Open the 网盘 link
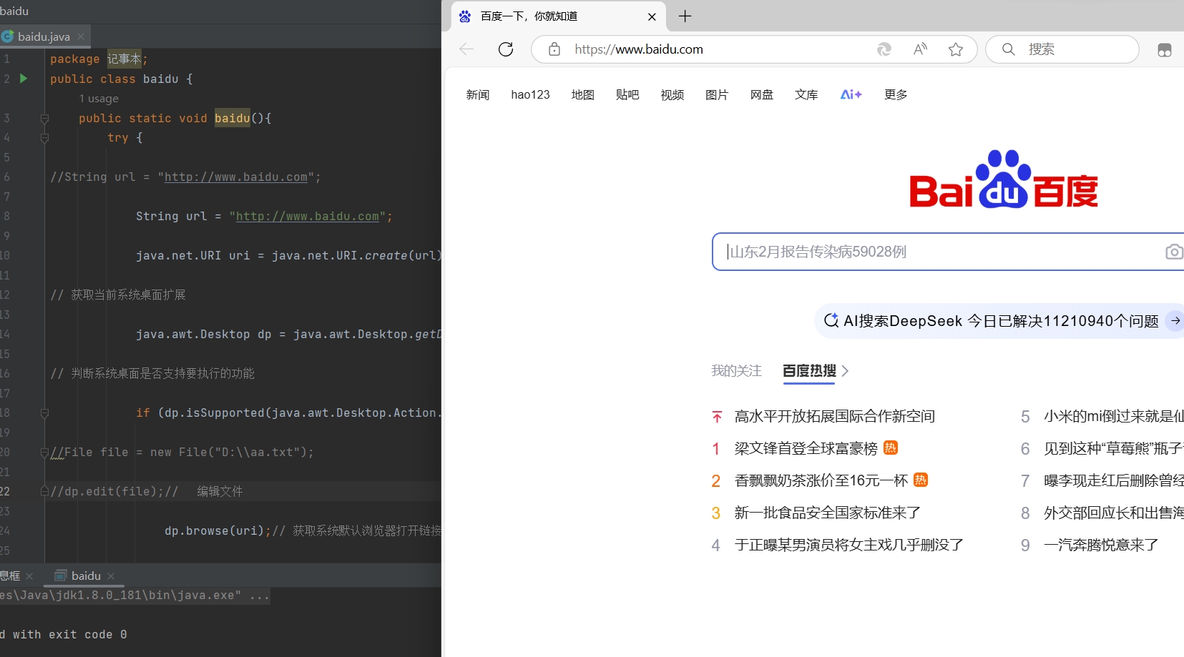Screen dimensions: 1184x657 pos(761,94)
